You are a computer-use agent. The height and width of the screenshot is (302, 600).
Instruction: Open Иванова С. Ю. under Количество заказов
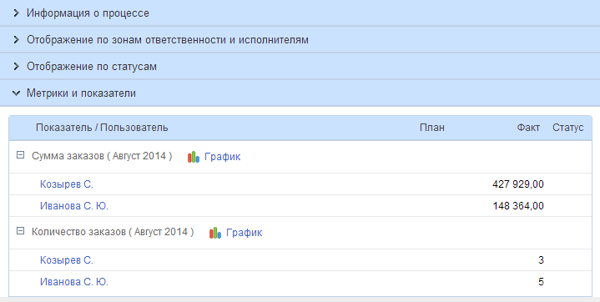(x=74, y=282)
